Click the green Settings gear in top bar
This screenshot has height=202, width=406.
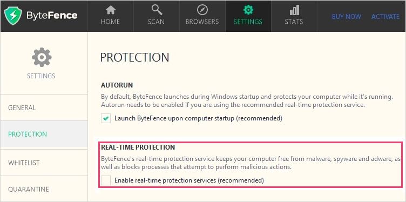coord(248,10)
